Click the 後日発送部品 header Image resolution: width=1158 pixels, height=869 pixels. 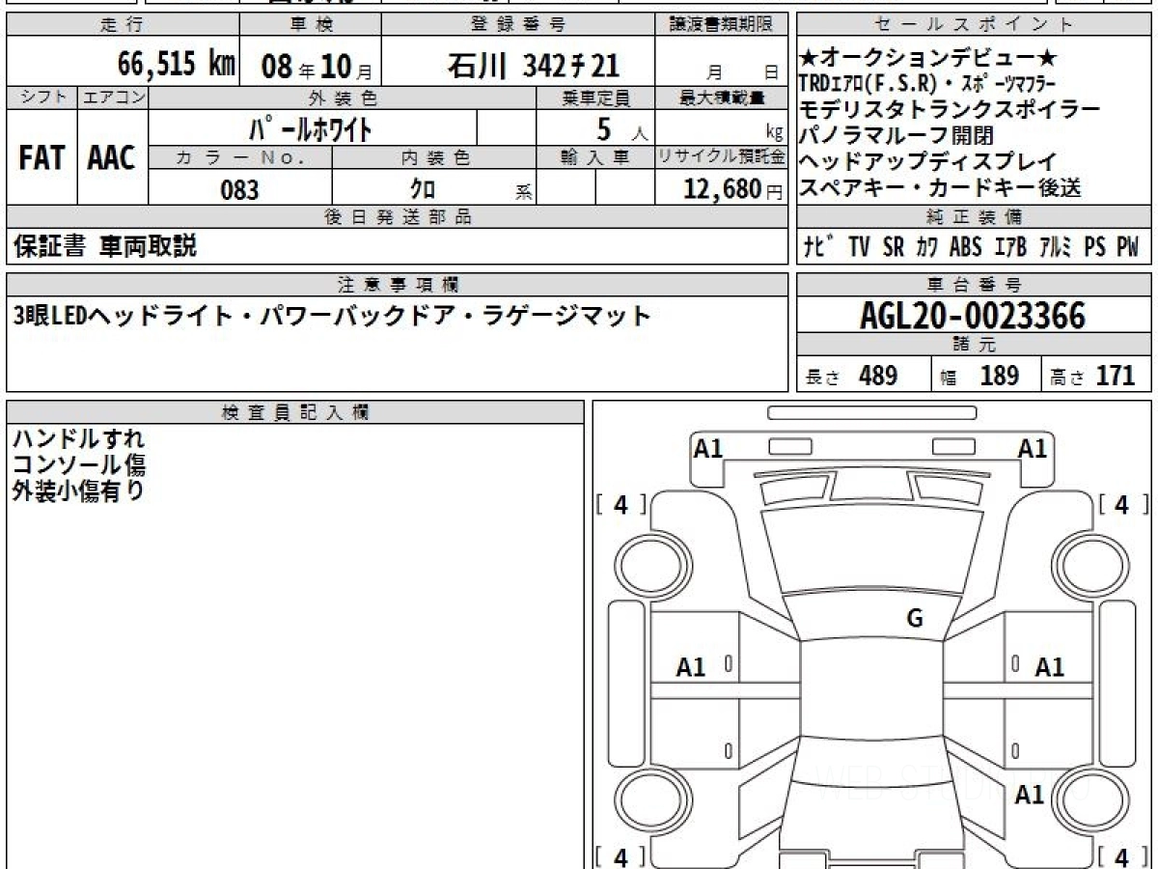click(x=397, y=217)
